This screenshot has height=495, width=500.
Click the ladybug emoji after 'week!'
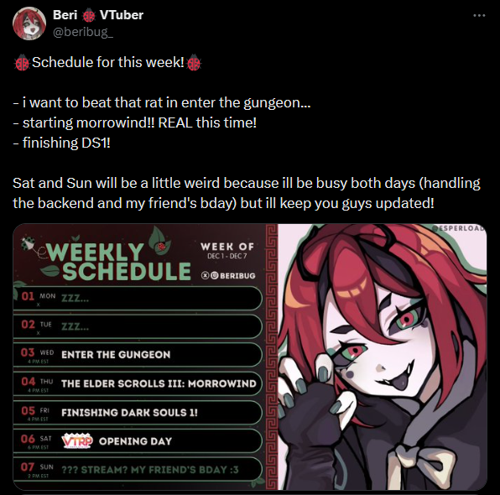coord(194,63)
